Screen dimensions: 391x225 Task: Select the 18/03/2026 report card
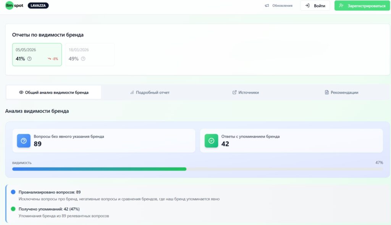(x=90, y=54)
